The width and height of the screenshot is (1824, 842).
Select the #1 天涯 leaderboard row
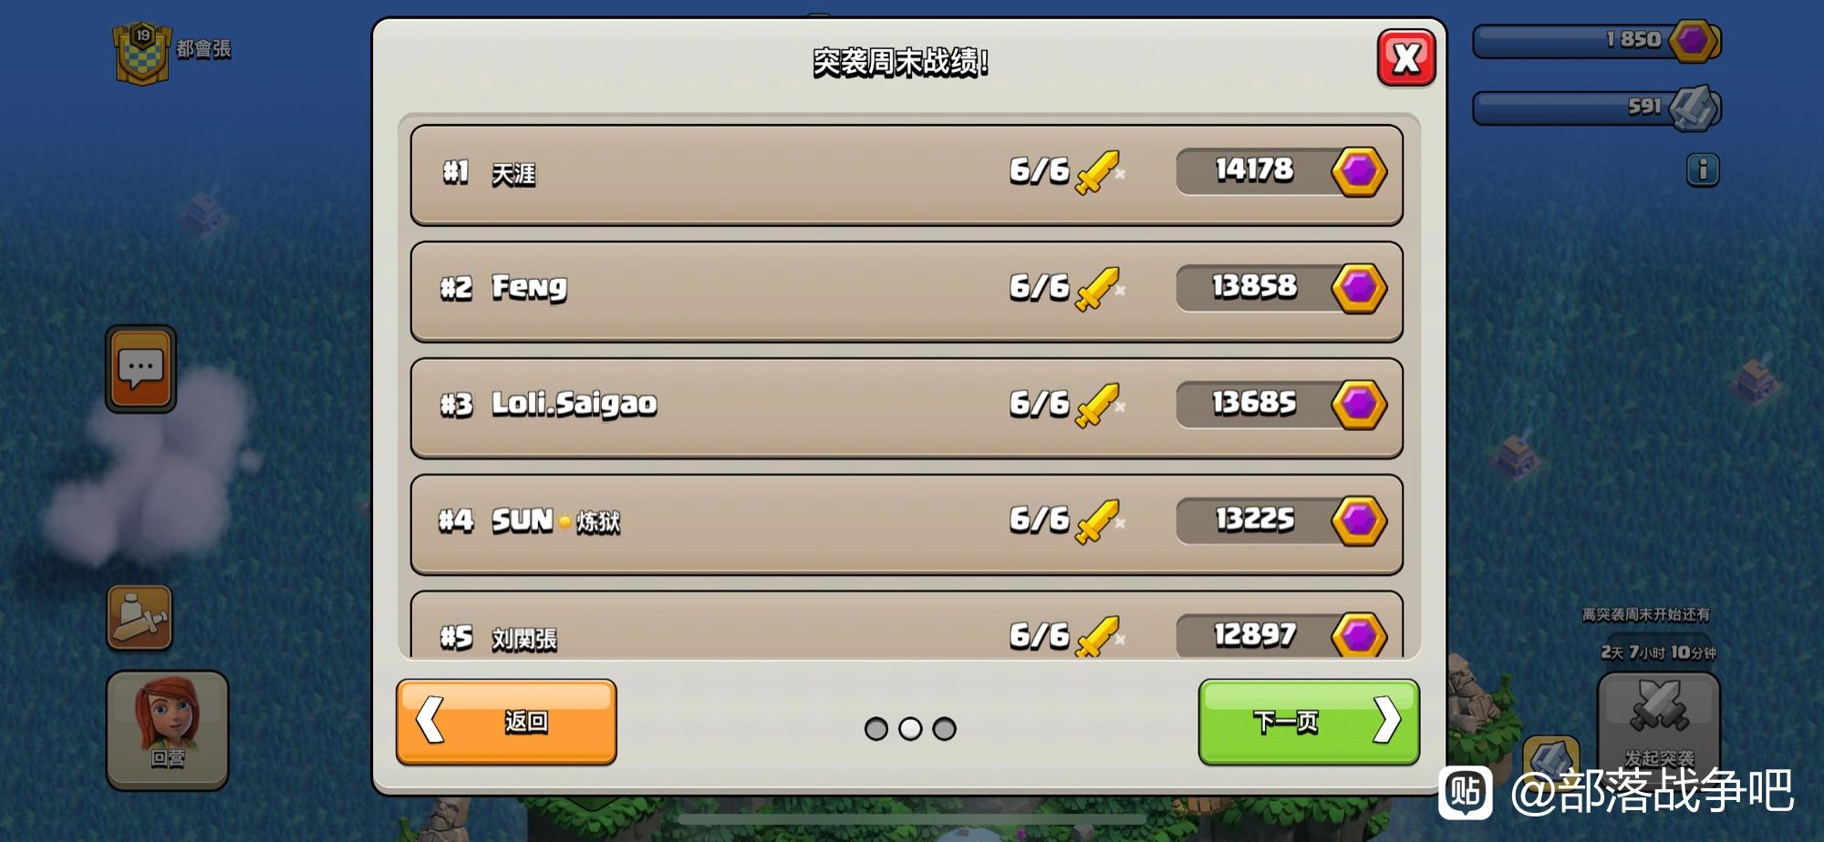tap(907, 175)
